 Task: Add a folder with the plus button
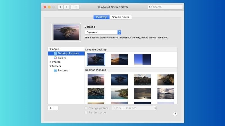50,108
